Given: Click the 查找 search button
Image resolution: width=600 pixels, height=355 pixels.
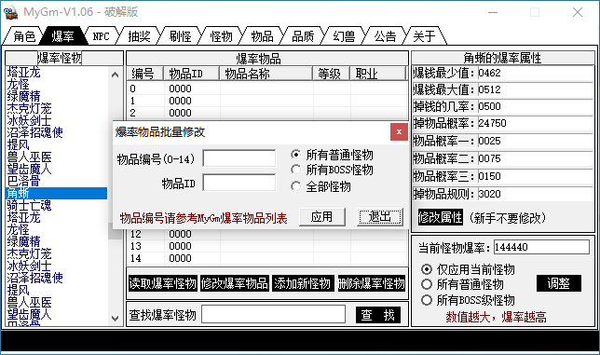Looking at the screenshot, I should point(378,315).
